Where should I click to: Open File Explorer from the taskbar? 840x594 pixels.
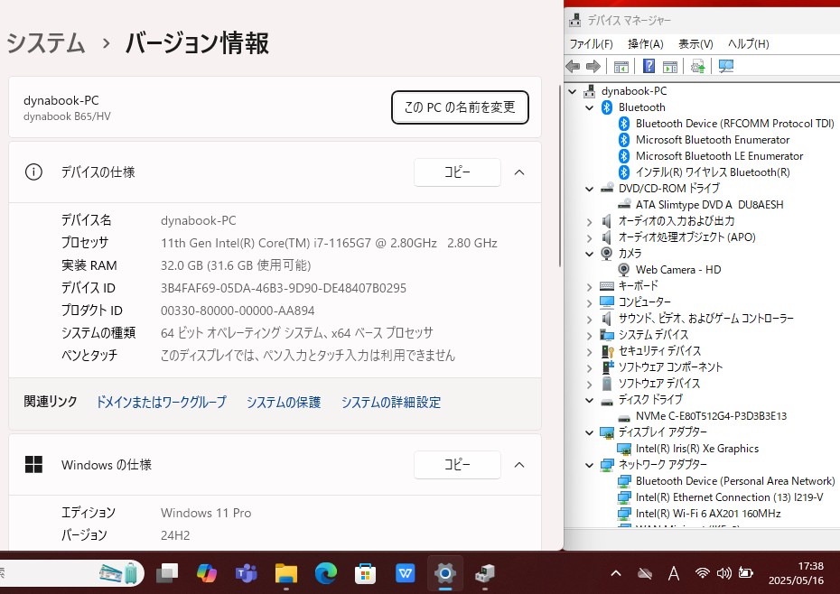coord(286,573)
